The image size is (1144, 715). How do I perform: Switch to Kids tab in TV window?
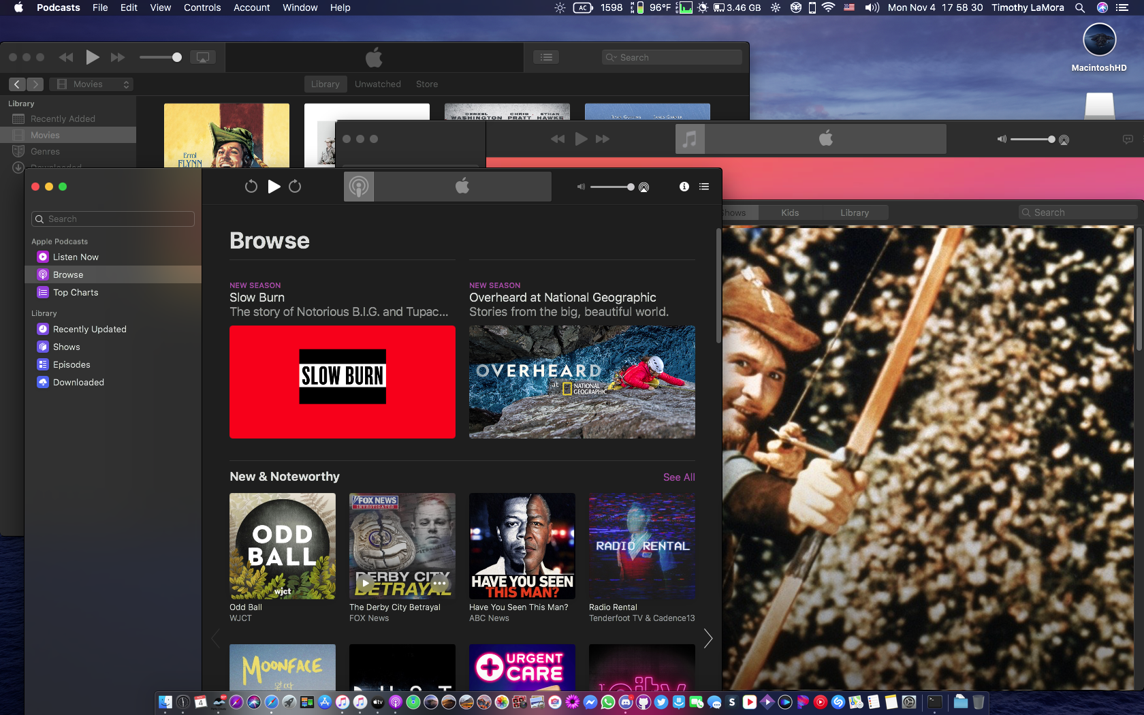pyautogui.click(x=790, y=212)
